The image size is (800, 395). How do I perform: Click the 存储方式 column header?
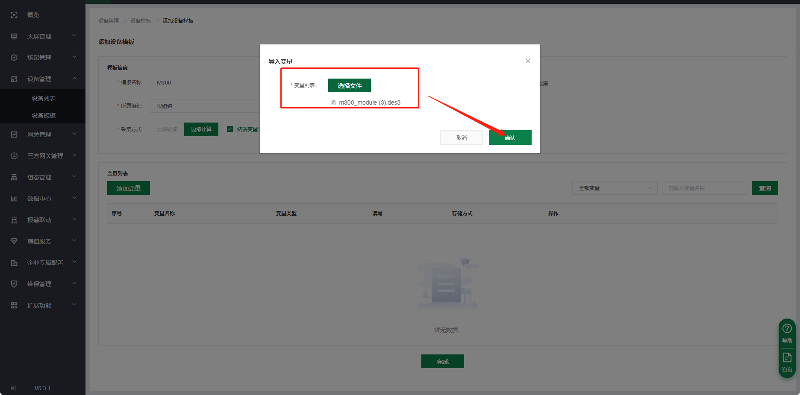pyautogui.click(x=462, y=214)
